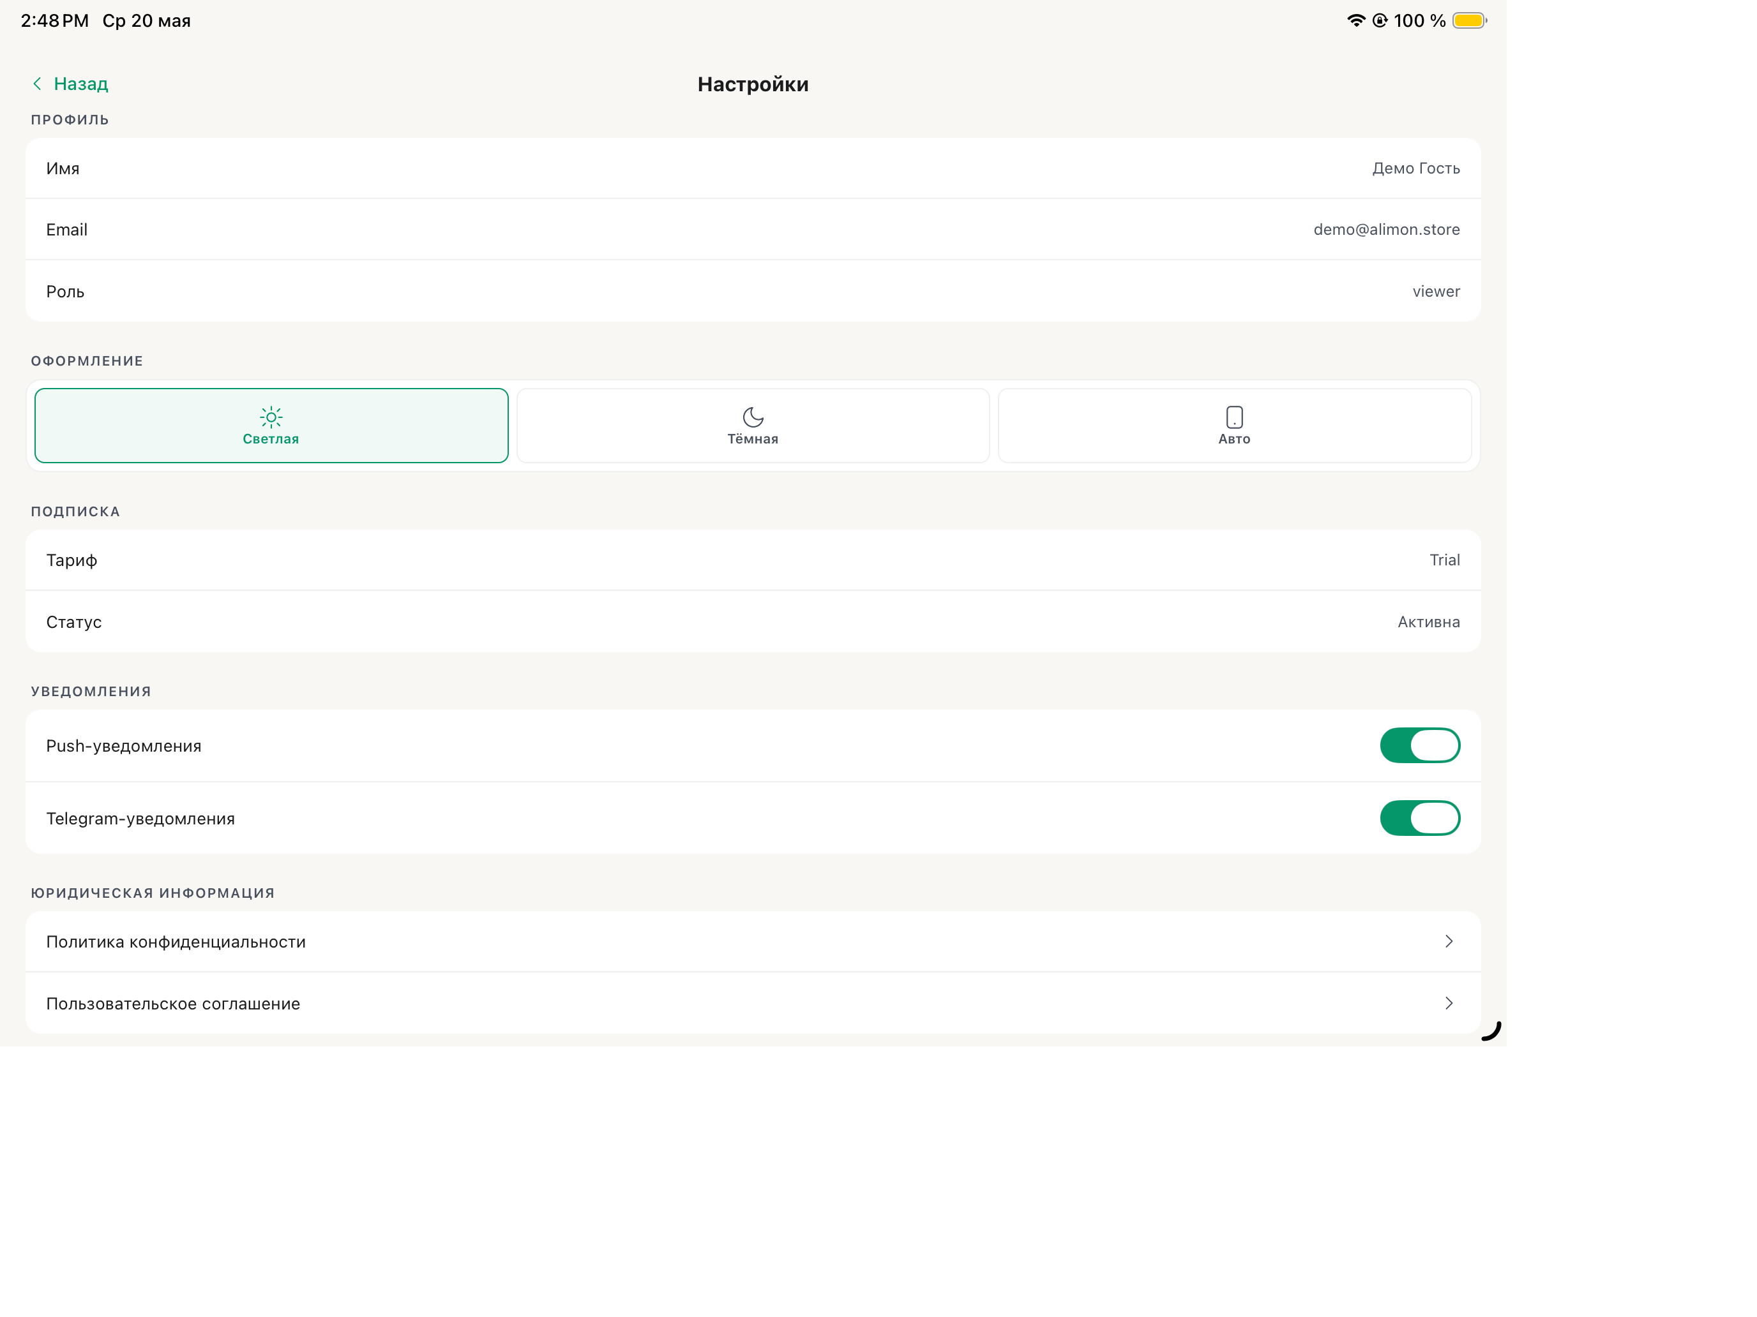Select the sun icon for light theme
This screenshot has width=1757, height=1317.
tap(271, 417)
